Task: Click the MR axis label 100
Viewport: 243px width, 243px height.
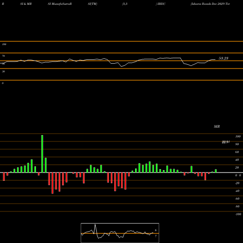Action: tap(238, 137)
